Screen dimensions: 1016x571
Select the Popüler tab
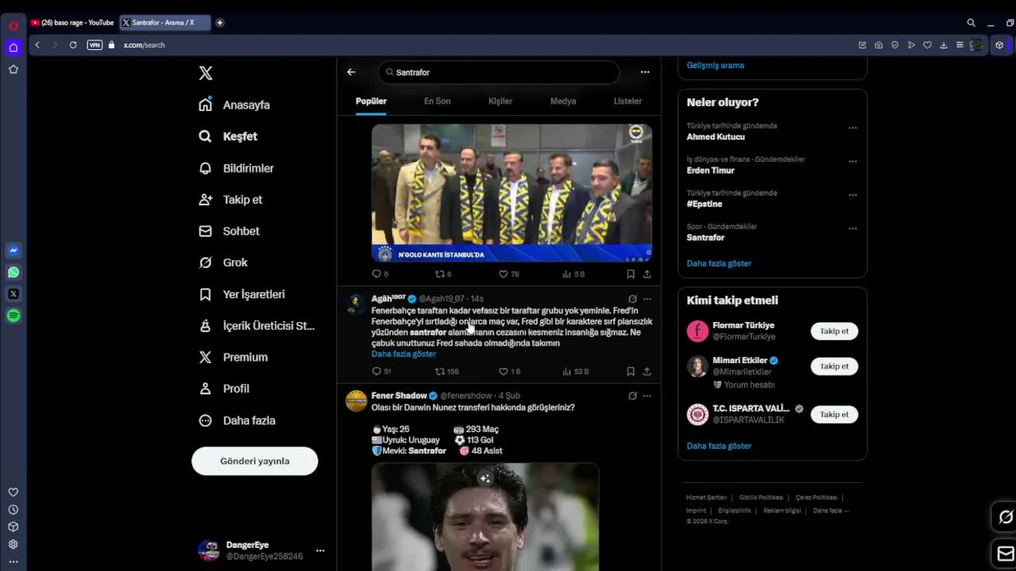(x=371, y=101)
